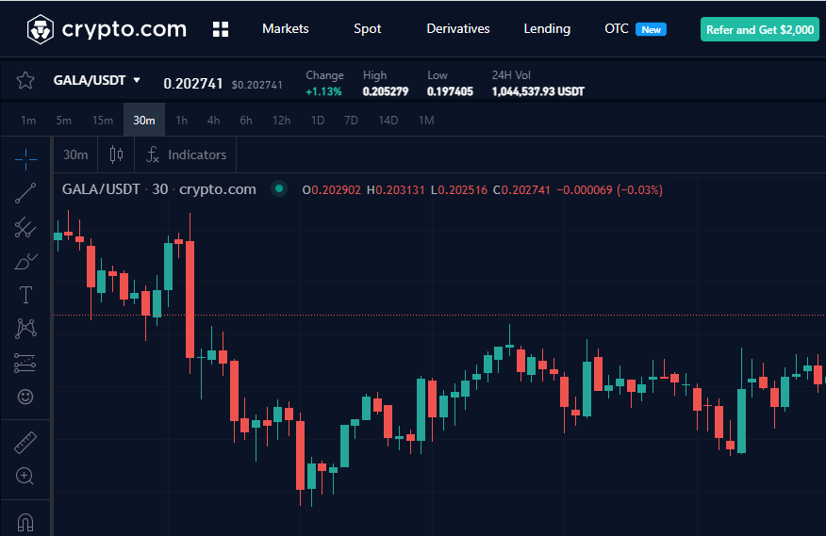826x536 pixels.
Task: Click Refer and Get $2,000 button
Action: (759, 29)
